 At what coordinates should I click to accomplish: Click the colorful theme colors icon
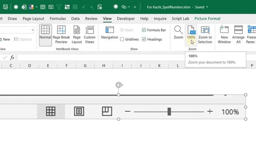point(31,7)
